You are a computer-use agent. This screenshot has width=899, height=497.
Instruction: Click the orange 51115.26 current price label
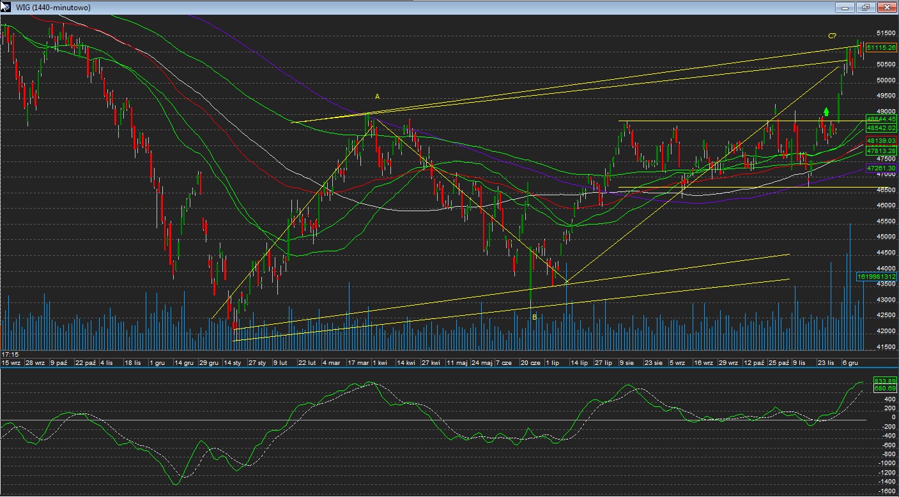881,47
